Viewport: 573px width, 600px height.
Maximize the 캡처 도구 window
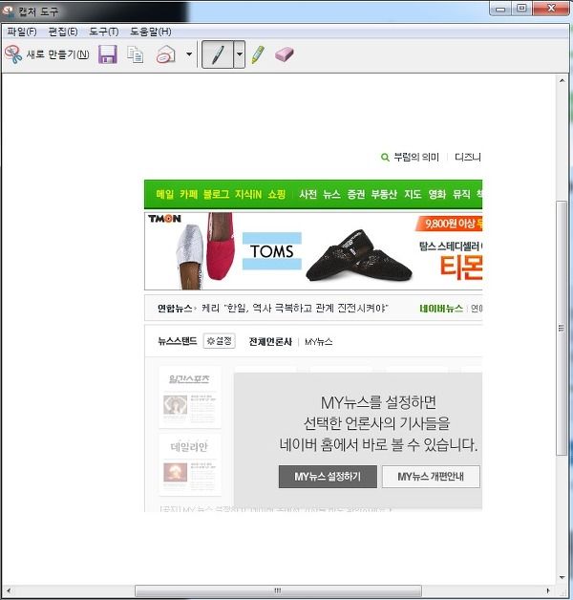tap(521, 9)
